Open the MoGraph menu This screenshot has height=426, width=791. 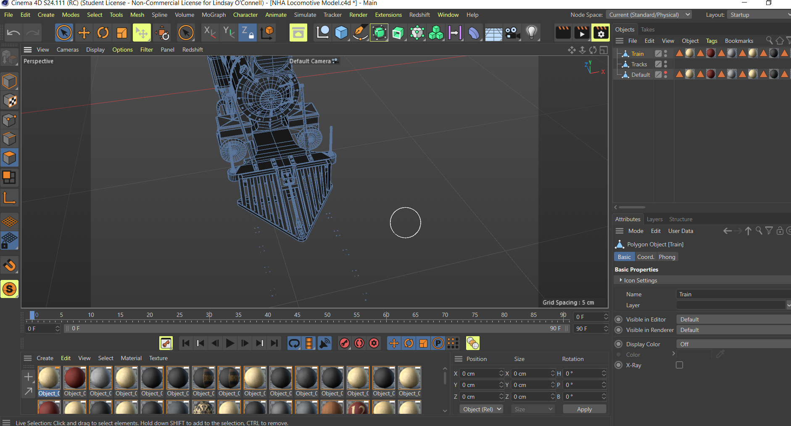click(x=214, y=15)
